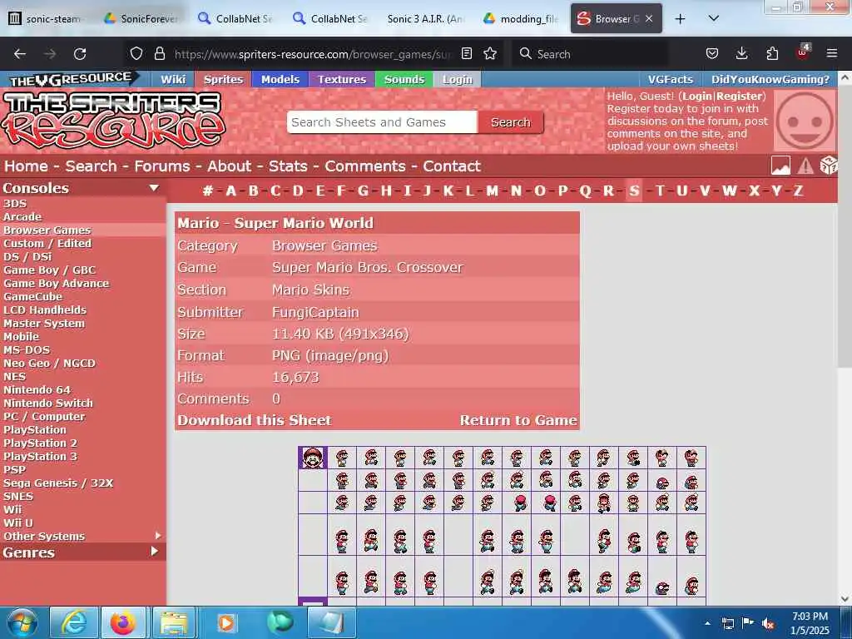Click the padlock site security icon

159,53
